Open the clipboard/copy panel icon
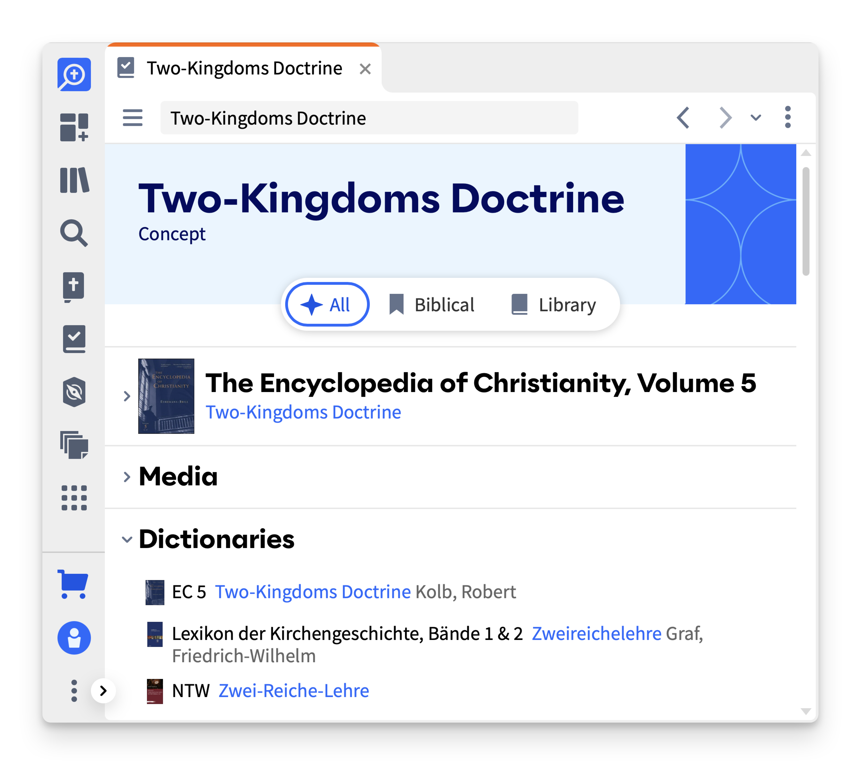Image resolution: width=861 pixels, height=765 pixels. [x=74, y=447]
